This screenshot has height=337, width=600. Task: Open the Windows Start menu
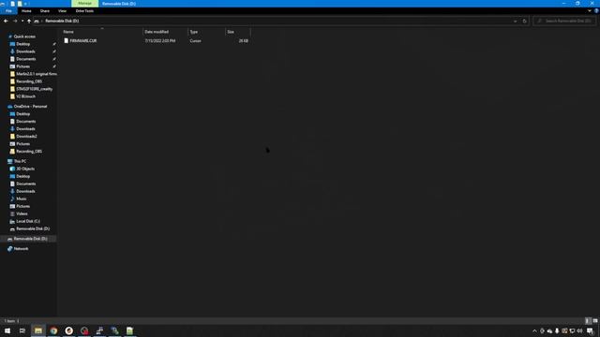pos(7,330)
